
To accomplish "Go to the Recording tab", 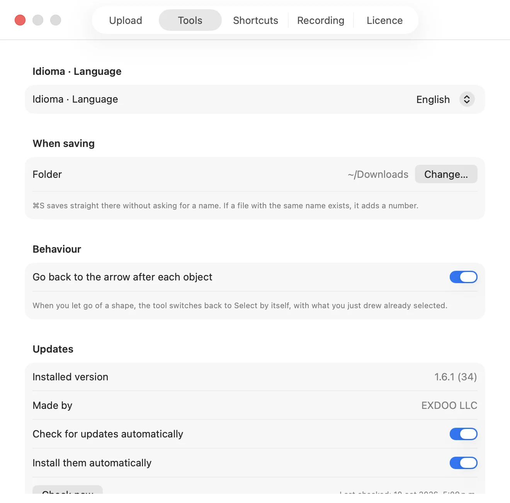I will [321, 20].
